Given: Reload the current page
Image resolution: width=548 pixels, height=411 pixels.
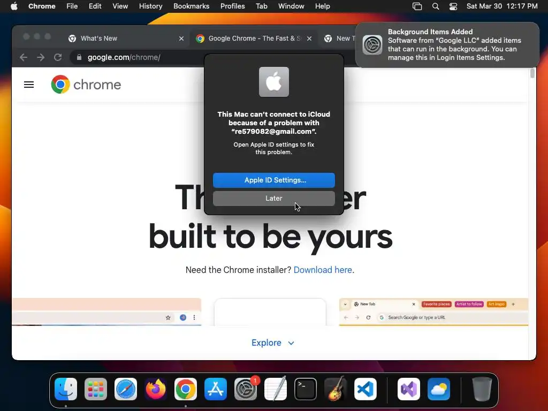Looking at the screenshot, I should click(58, 57).
